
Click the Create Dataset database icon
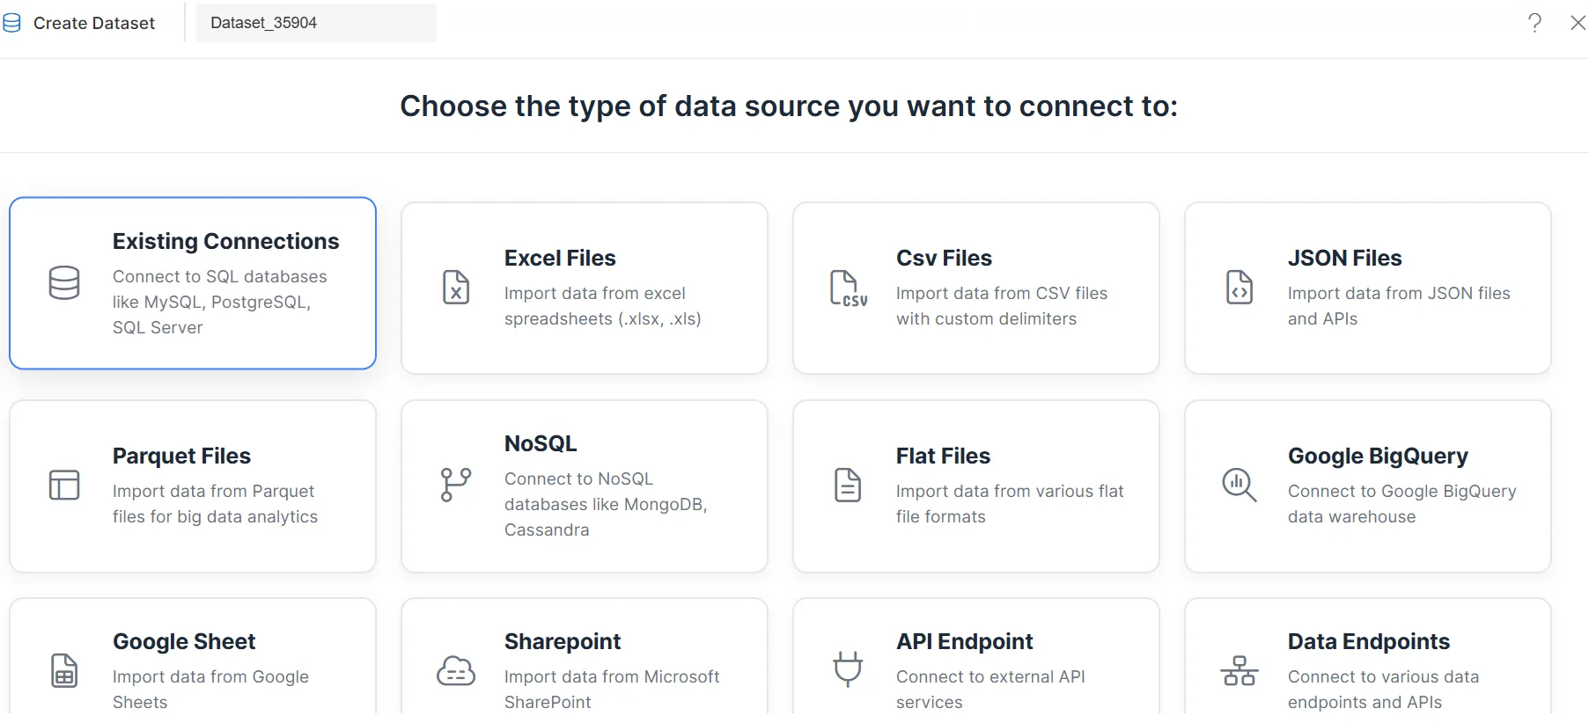(x=12, y=23)
